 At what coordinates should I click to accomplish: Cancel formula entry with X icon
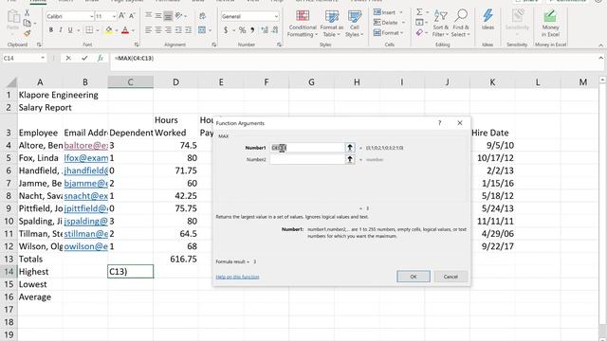click(68, 58)
